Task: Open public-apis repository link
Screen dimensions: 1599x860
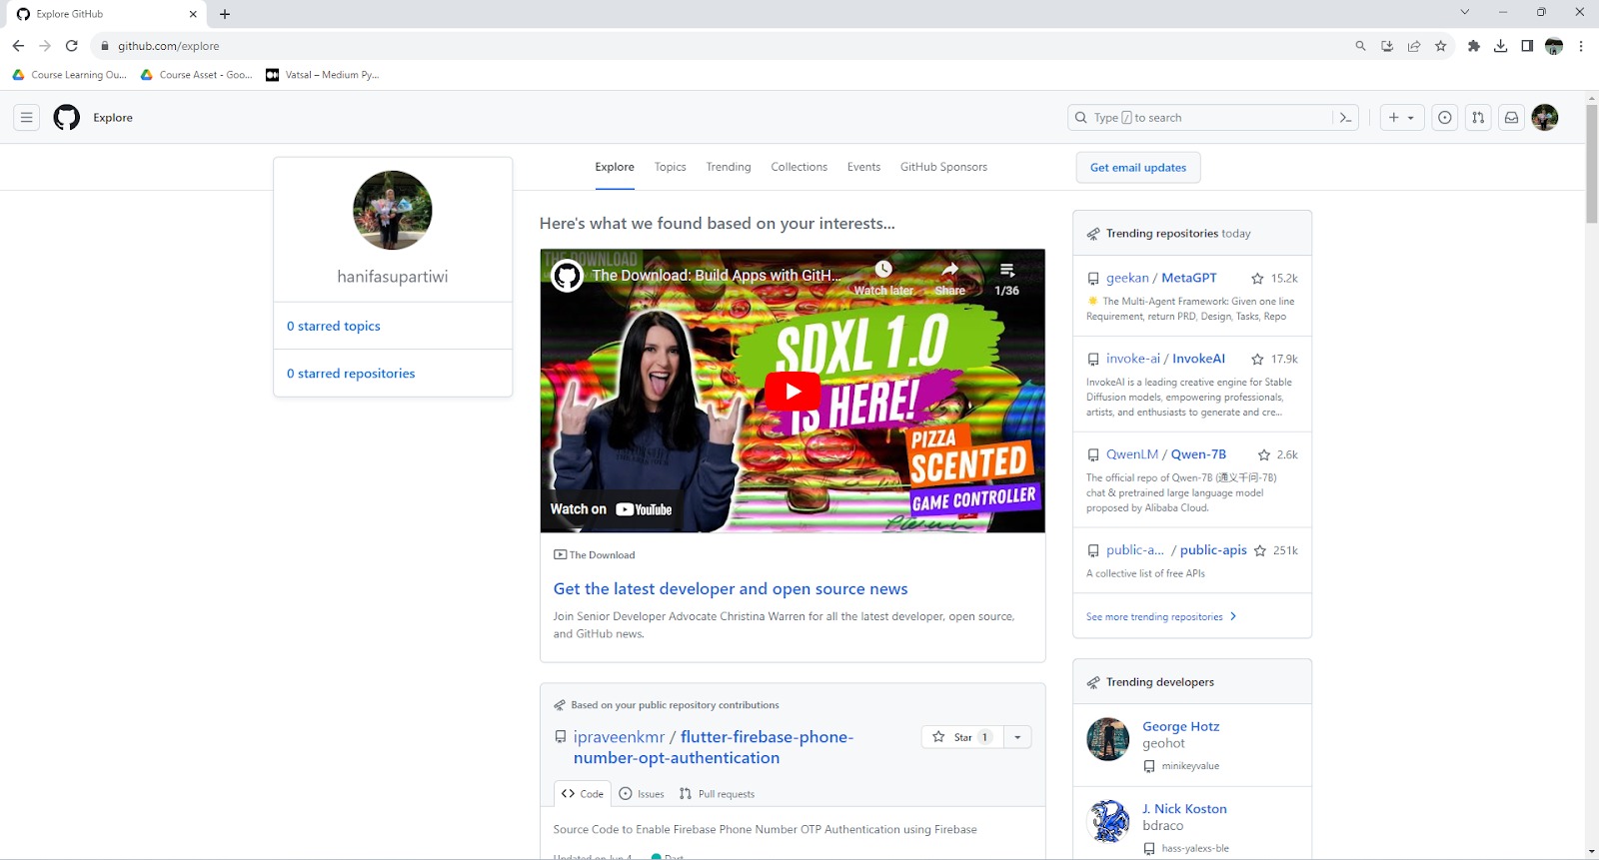Action: 1176,551
